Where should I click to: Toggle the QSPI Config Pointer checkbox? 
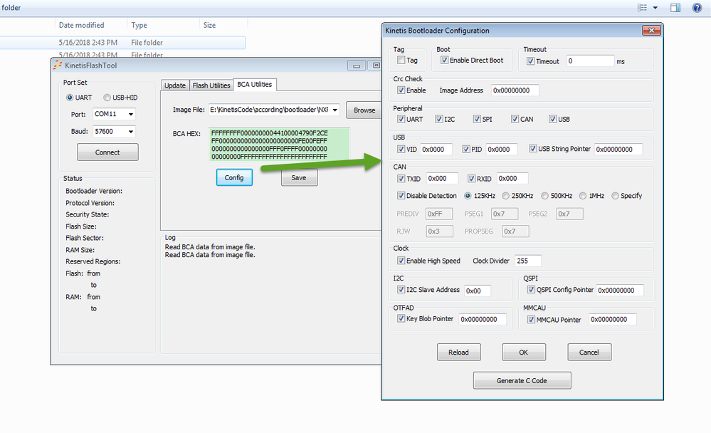click(x=531, y=290)
